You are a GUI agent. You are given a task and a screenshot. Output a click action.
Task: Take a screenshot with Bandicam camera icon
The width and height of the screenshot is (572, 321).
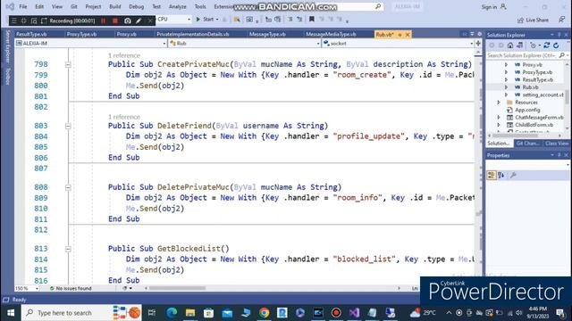click(127, 21)
